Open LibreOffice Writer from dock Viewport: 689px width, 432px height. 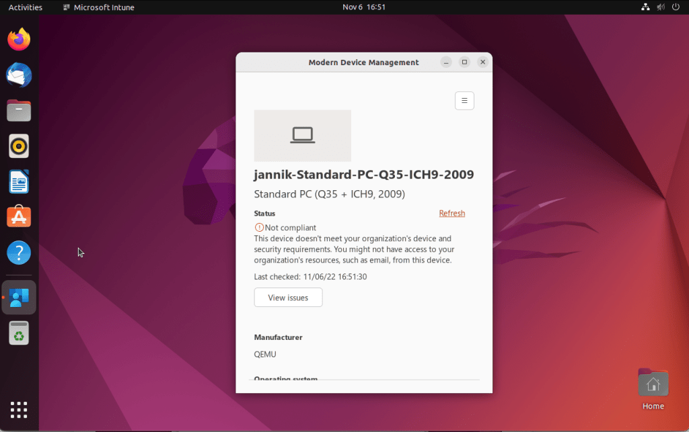[19, 181]
